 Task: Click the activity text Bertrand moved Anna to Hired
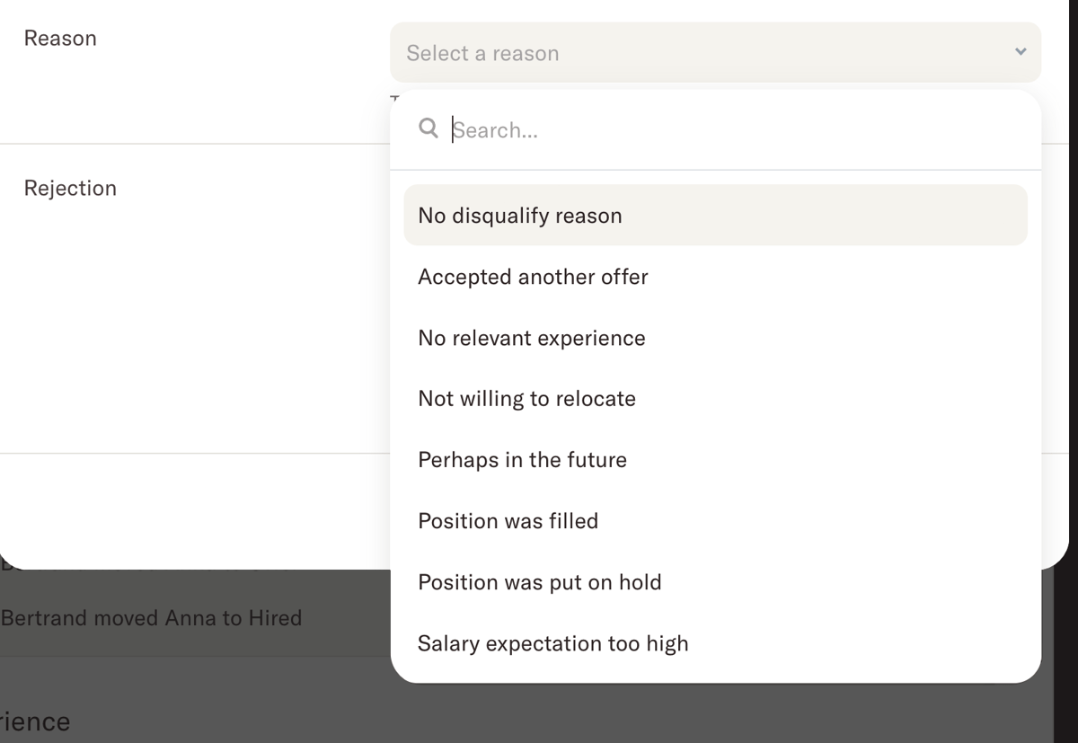pos(152,617)
